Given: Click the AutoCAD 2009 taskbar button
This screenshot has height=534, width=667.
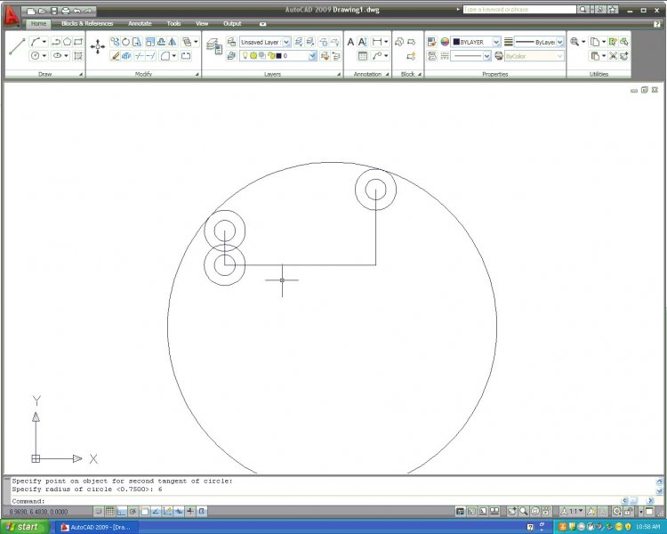Looking at the screenshot, I should 95,527.
